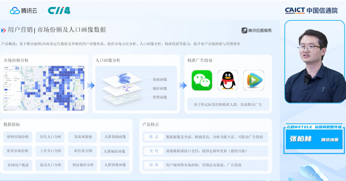346x181 pixels.
Task: Click the 移网市场份额 tag
Action: click(18, 137)
